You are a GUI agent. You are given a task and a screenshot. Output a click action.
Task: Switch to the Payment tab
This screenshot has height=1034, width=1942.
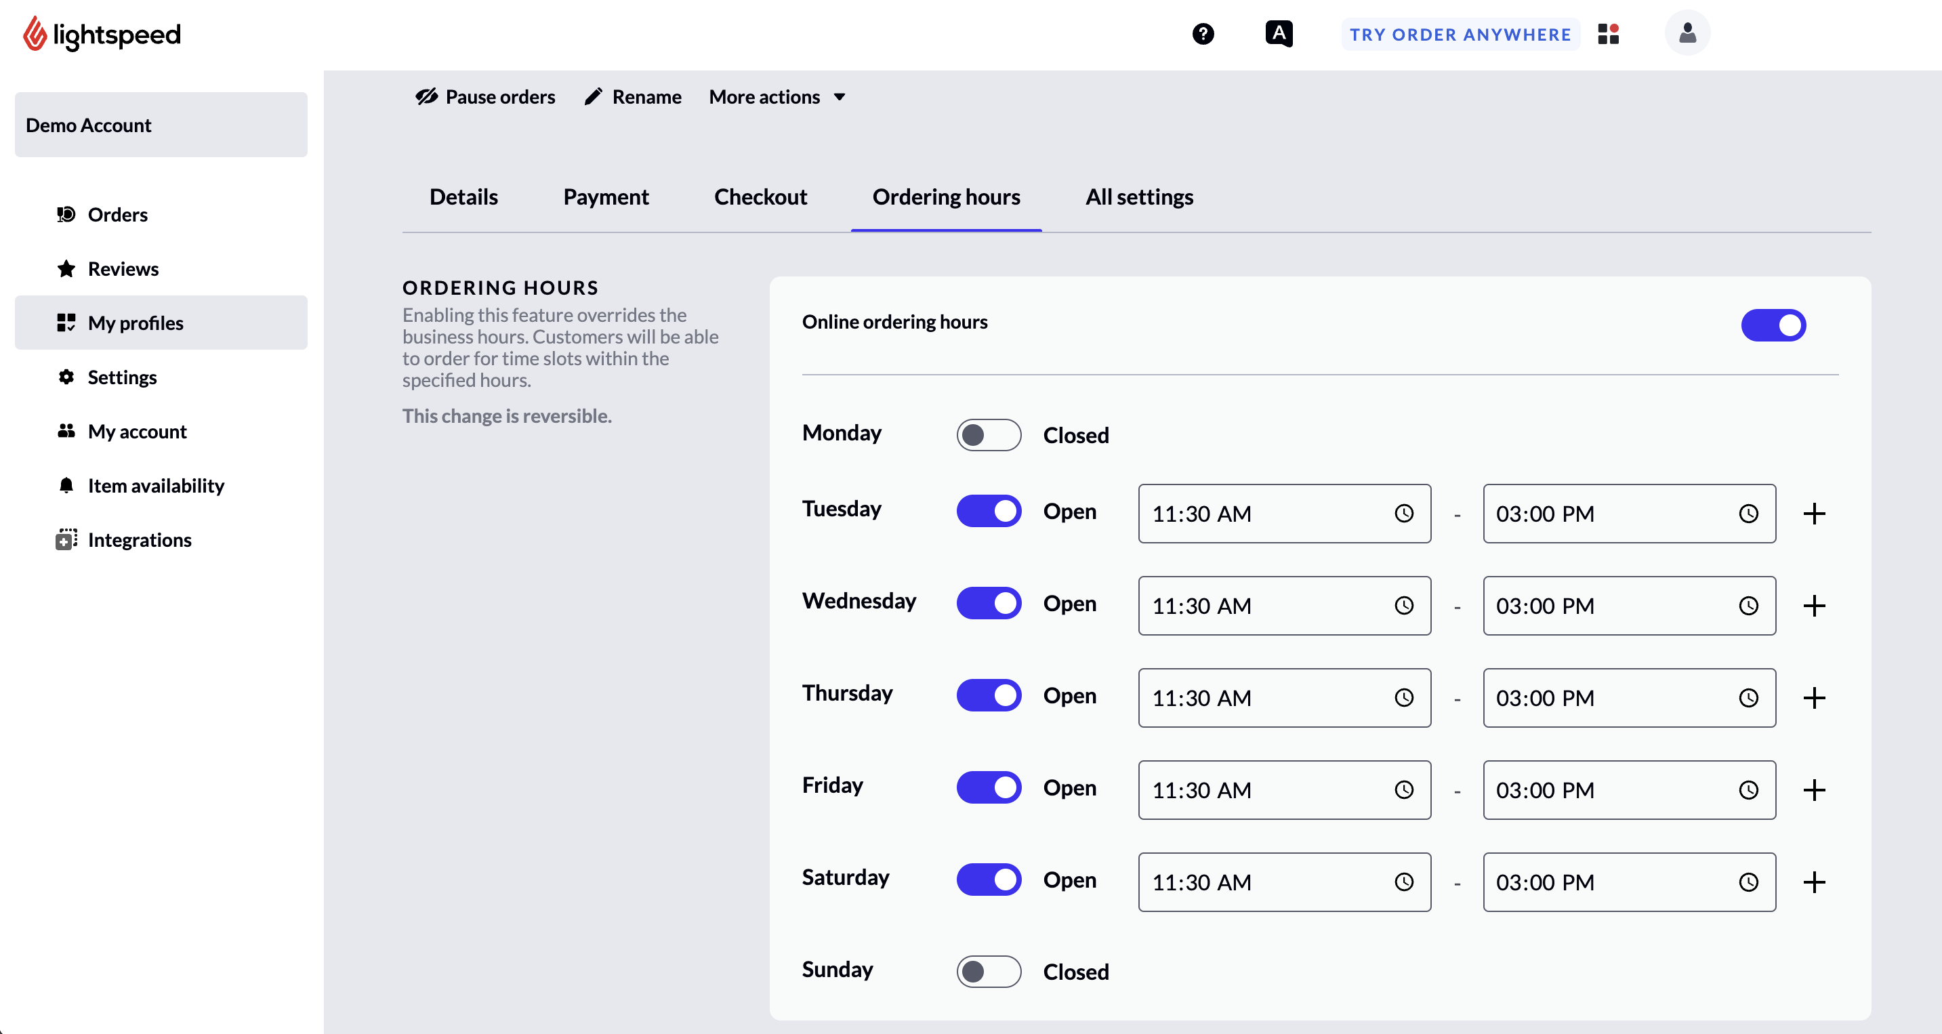605,197
